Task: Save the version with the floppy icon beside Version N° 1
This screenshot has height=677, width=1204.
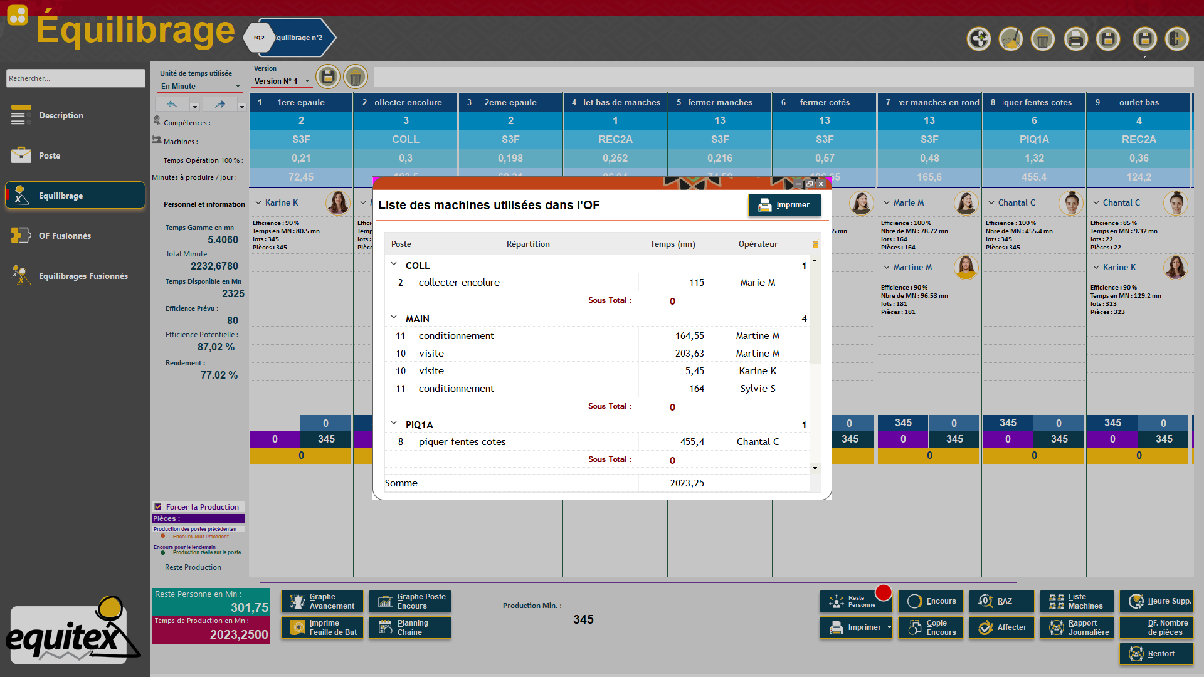Action: 327,77
